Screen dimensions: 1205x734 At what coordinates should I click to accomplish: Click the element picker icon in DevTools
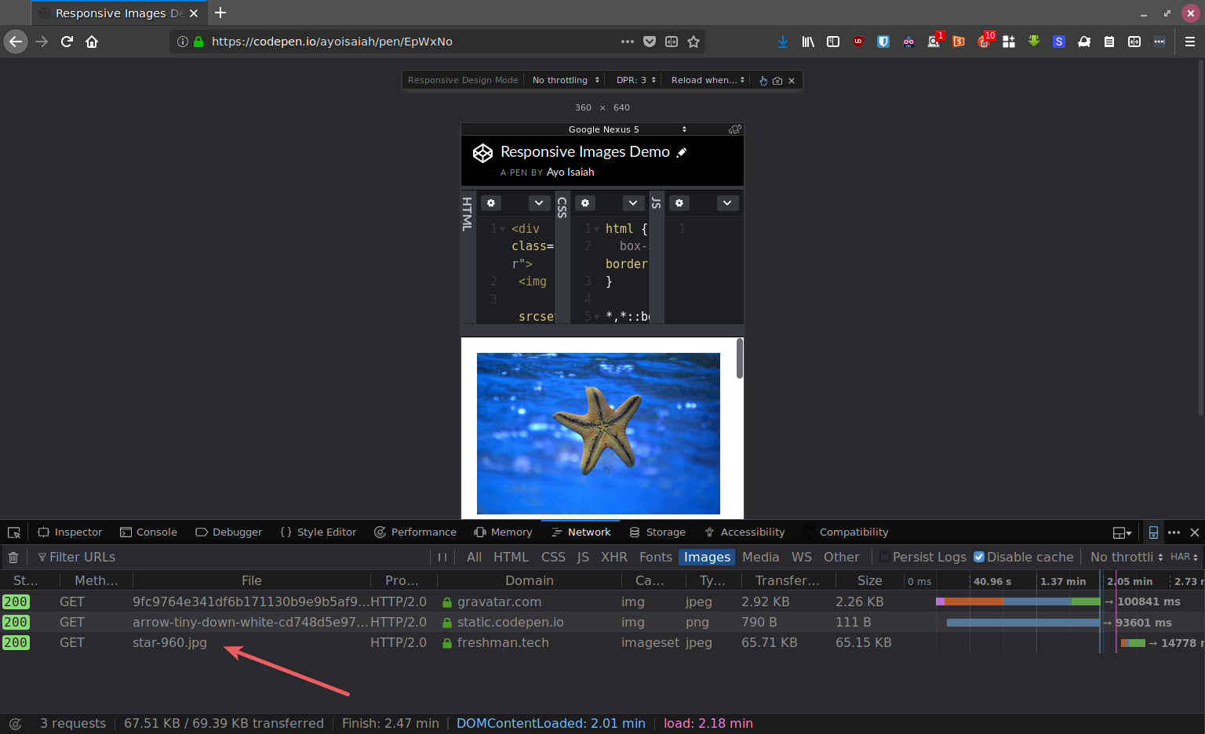click(x=14, y=532)
